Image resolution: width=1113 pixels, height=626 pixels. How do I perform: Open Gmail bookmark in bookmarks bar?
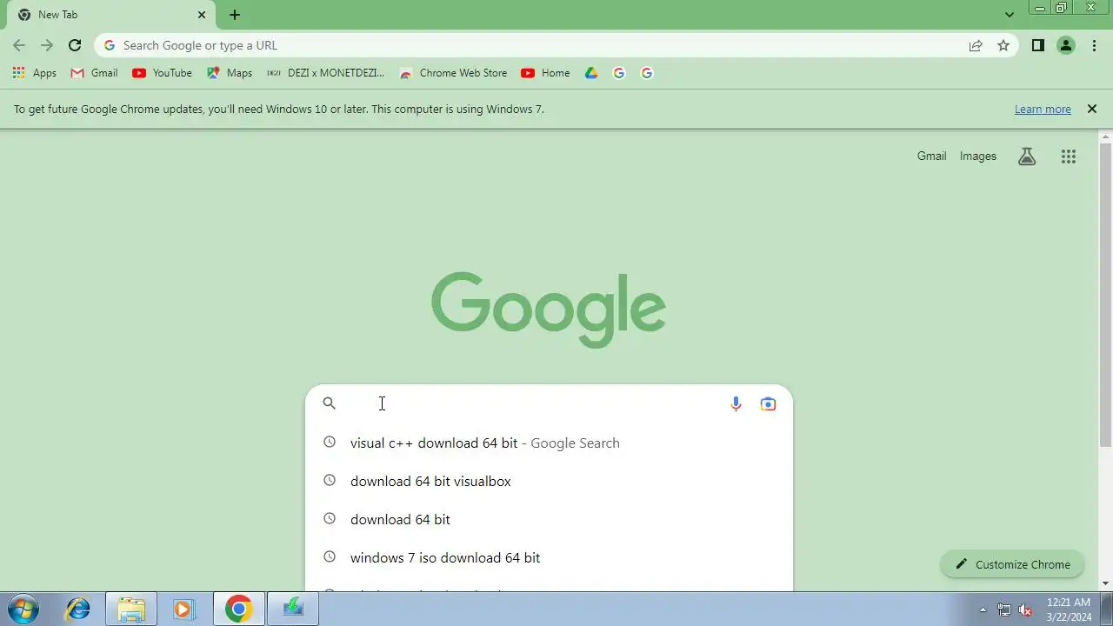tap(94, 73)
